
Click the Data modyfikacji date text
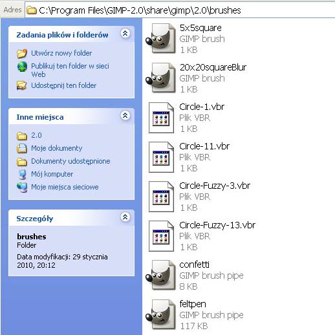62,261
